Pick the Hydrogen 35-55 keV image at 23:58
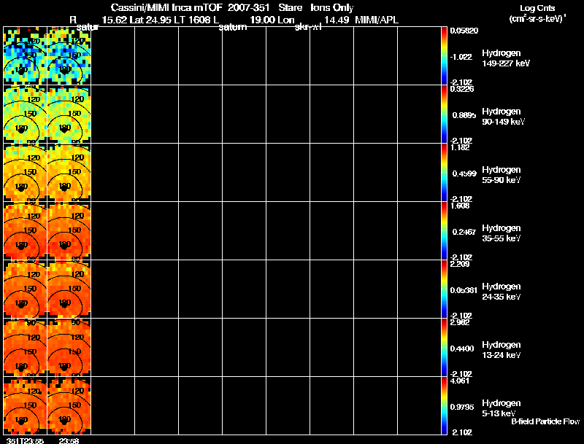Screen dimensions: 584x444 coord(69,230)
